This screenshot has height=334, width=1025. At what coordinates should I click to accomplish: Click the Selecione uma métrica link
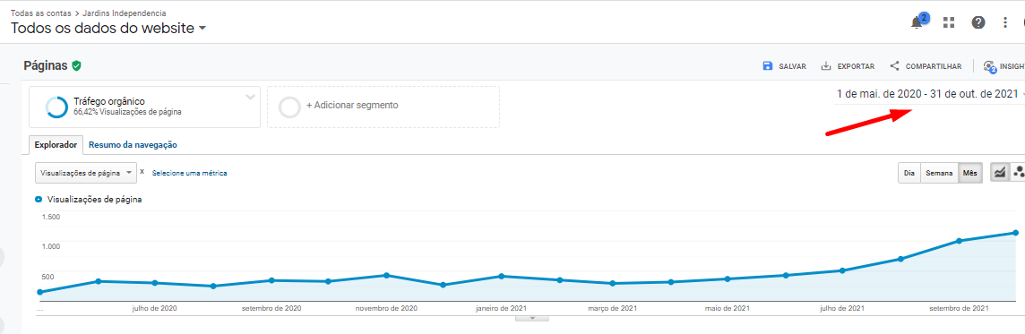click(190, 173)
